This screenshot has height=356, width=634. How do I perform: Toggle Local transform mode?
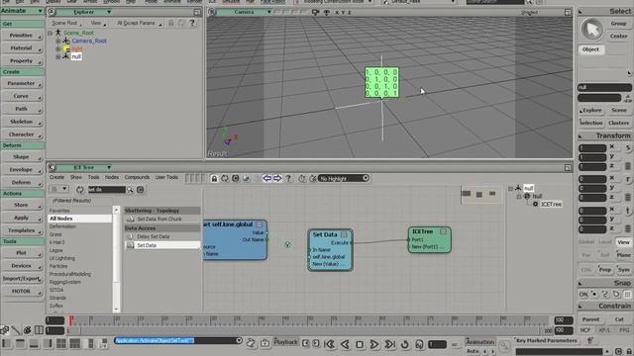pos(605,242)
